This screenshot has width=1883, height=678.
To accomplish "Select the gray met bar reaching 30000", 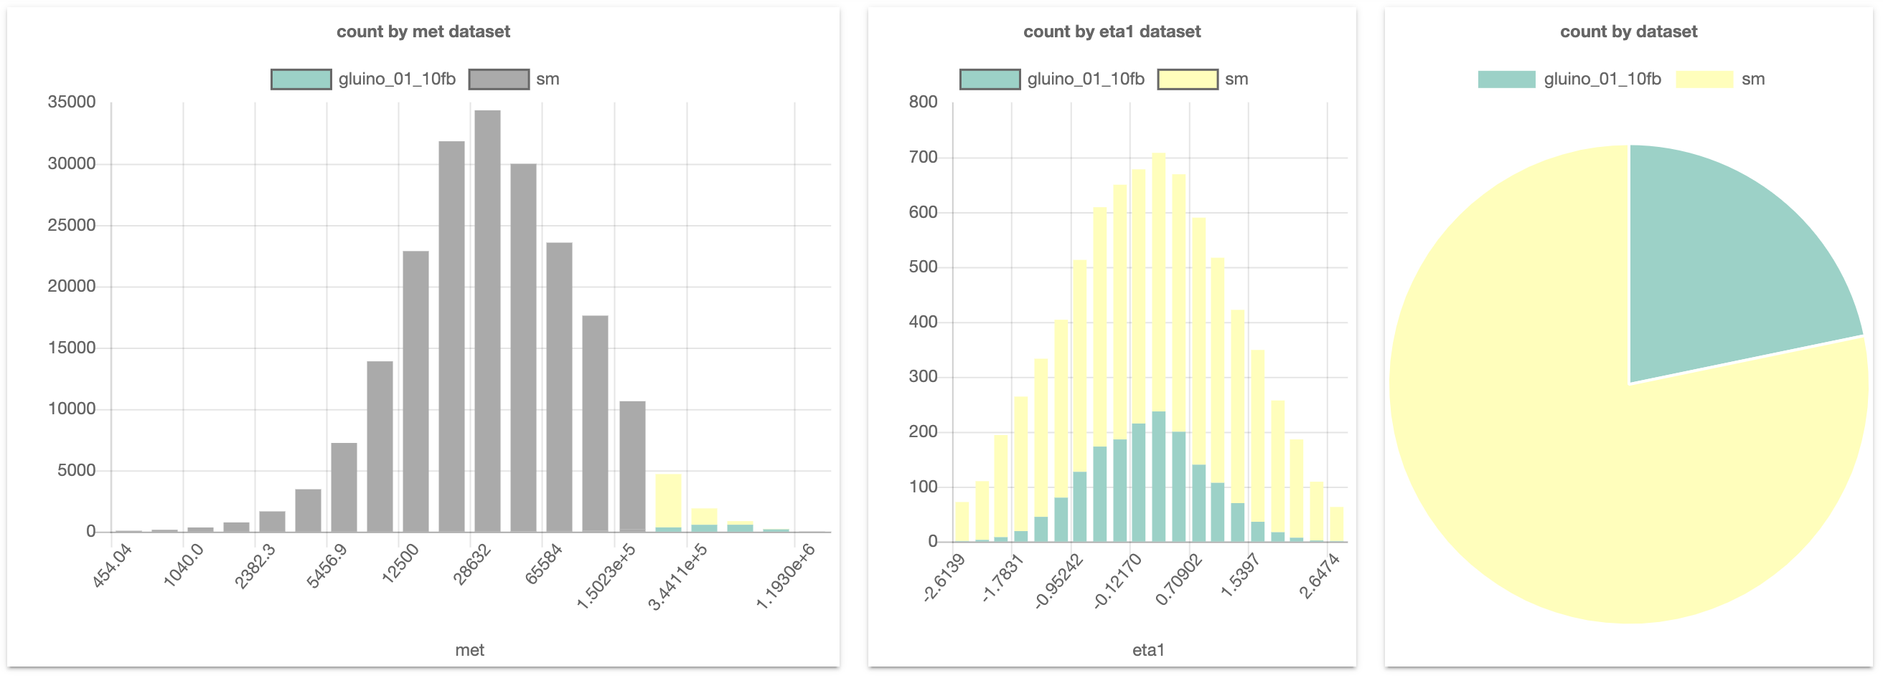I will click(x=523, y=348).
